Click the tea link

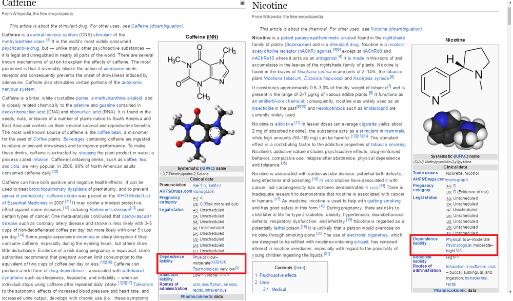(x=143, y=159)
